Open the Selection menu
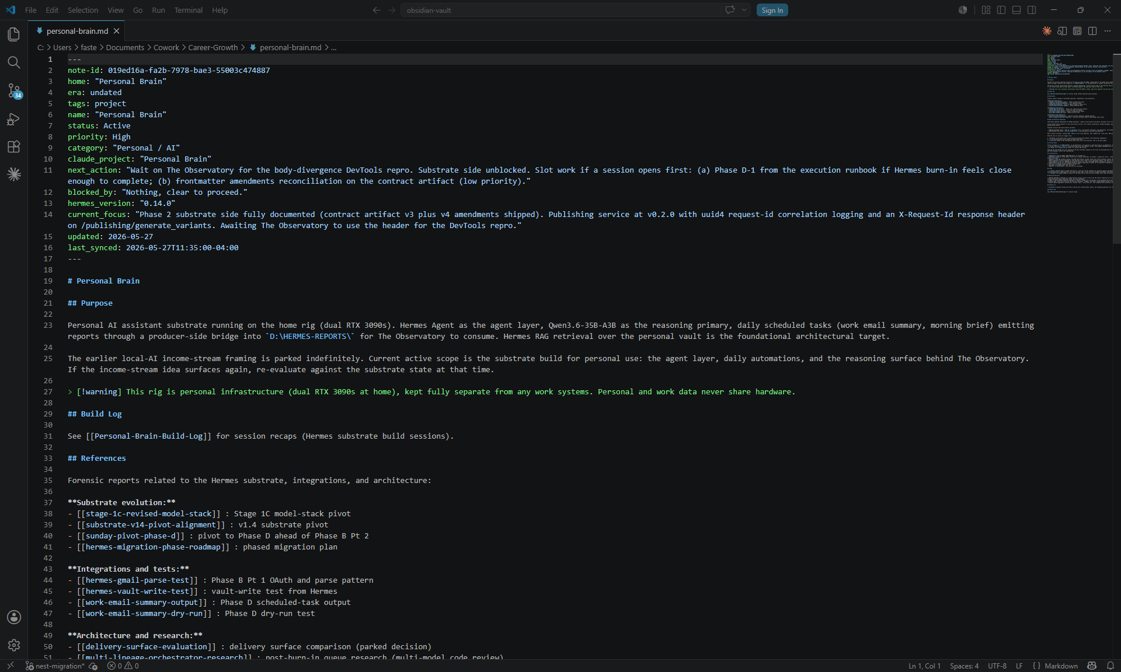 pos(83,10)
